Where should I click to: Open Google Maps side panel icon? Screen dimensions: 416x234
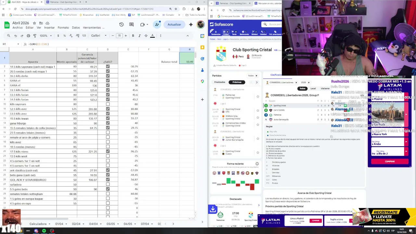pos(202,82)
